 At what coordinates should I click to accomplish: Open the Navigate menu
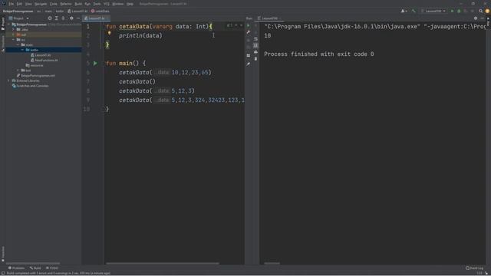pyautogui.click(x=41, y=4)
